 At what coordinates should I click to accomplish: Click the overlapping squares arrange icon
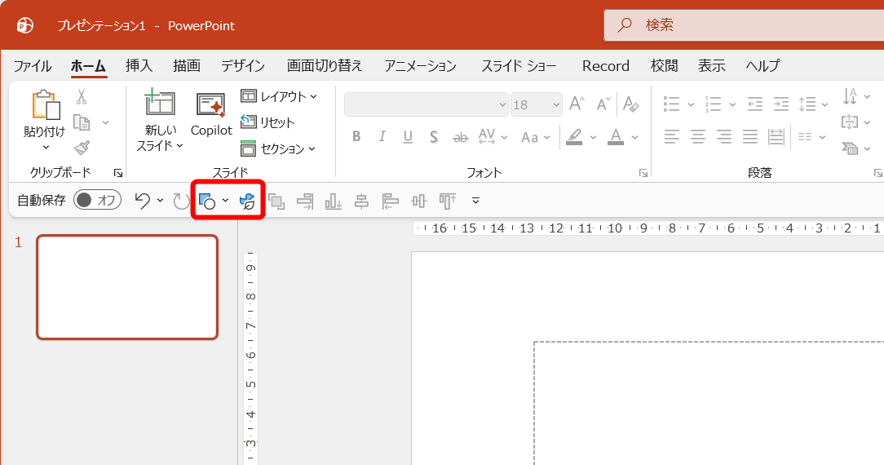(276, 201)
